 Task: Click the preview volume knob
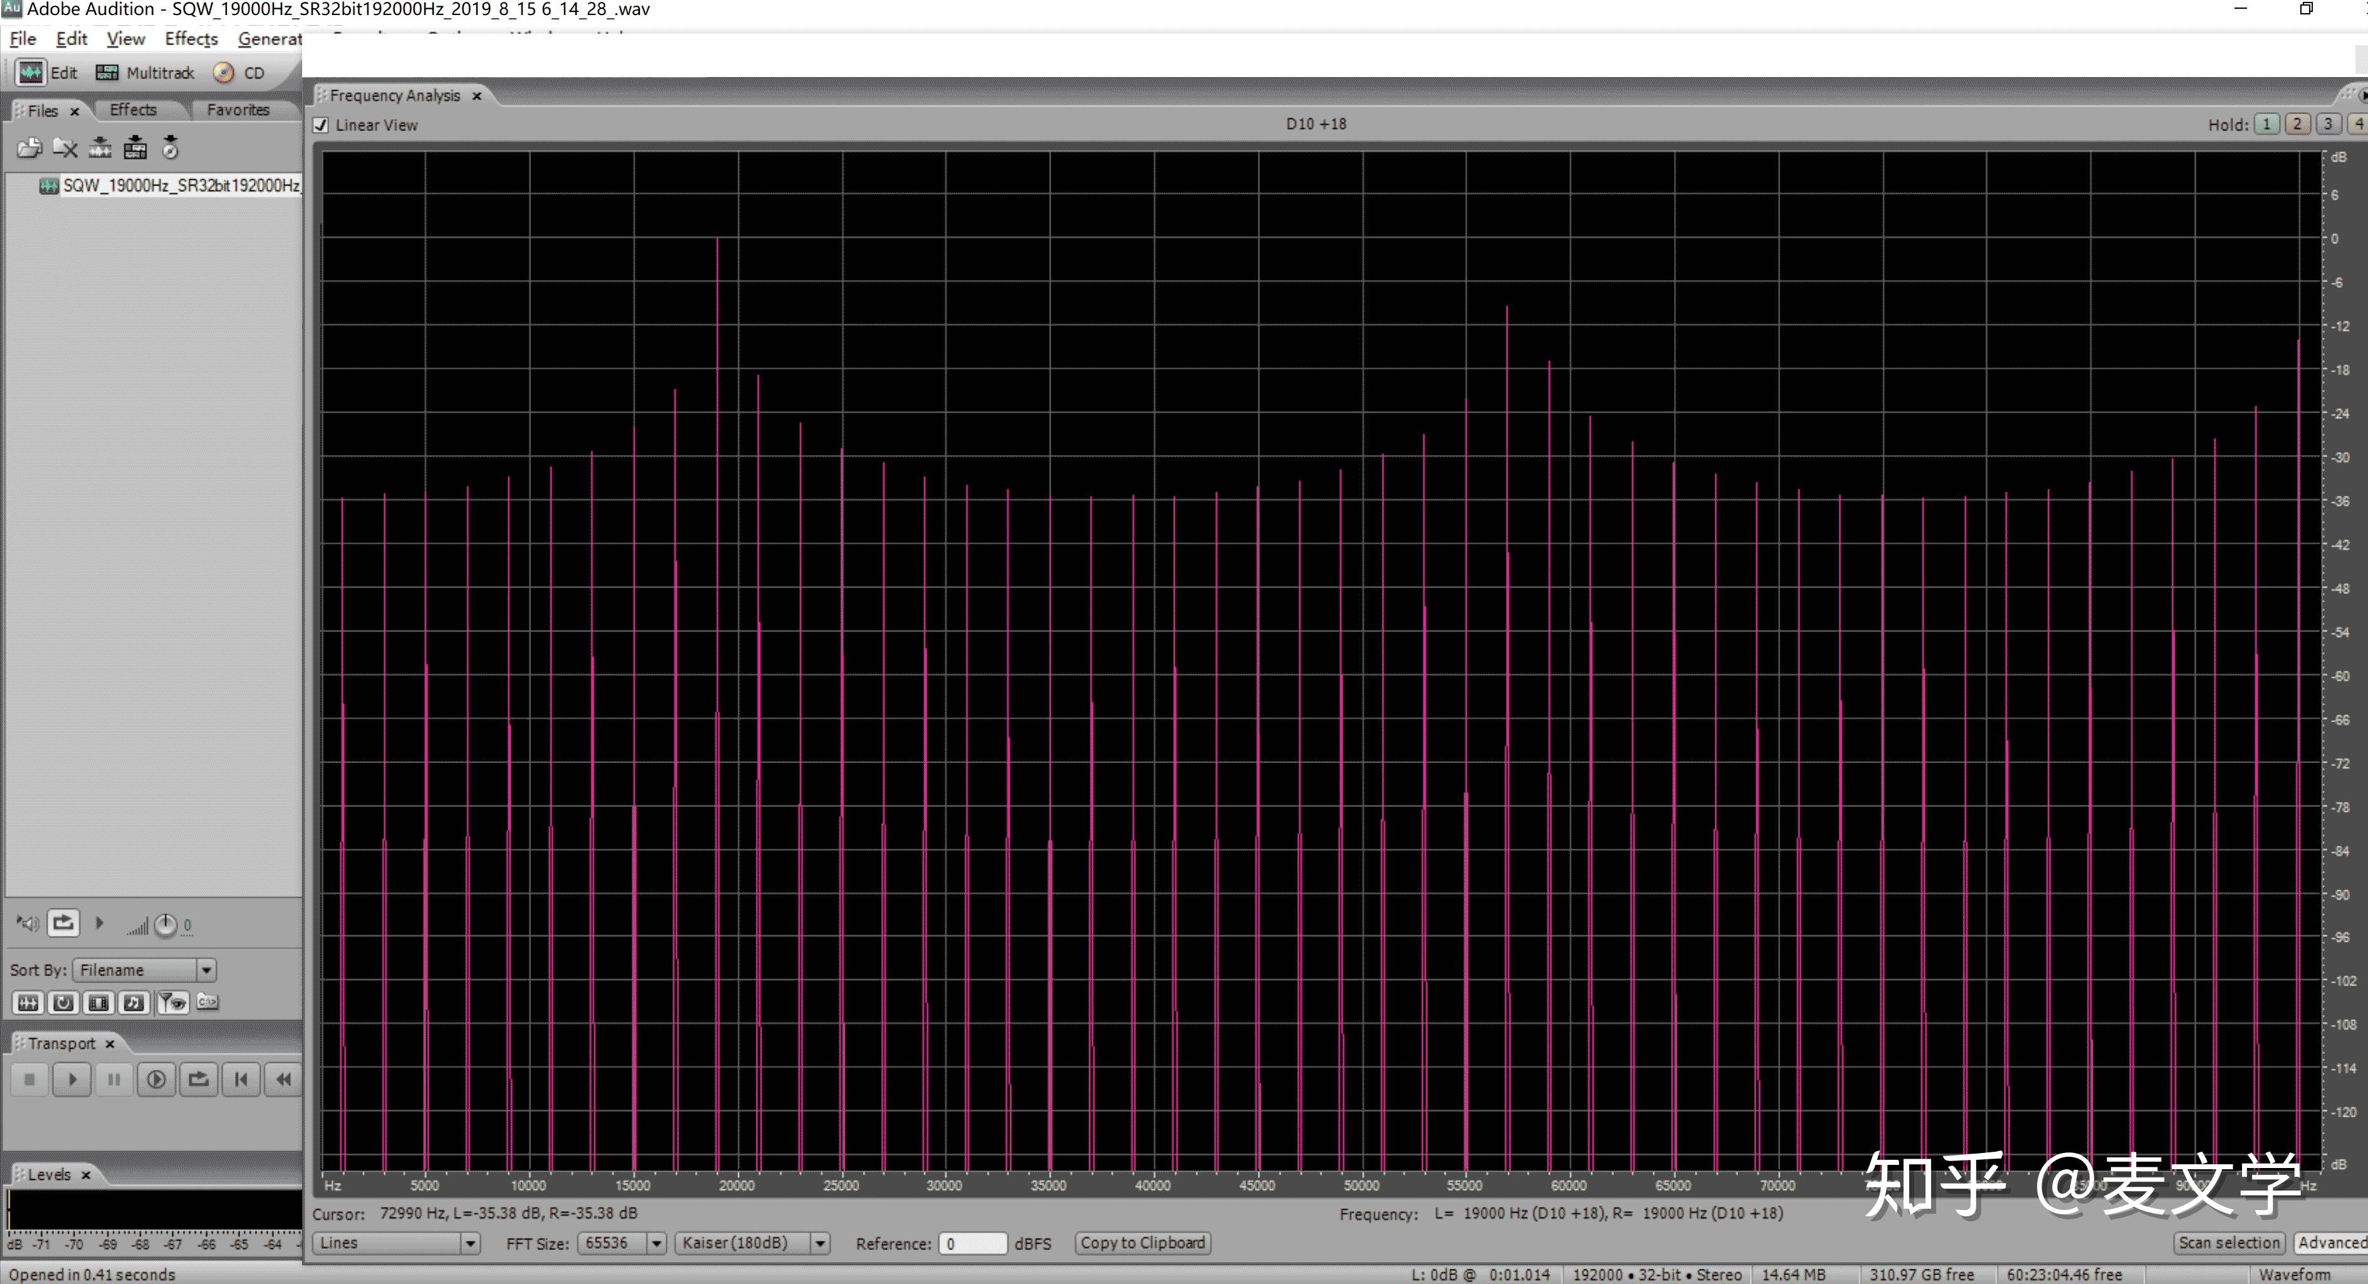pos(165,924)
